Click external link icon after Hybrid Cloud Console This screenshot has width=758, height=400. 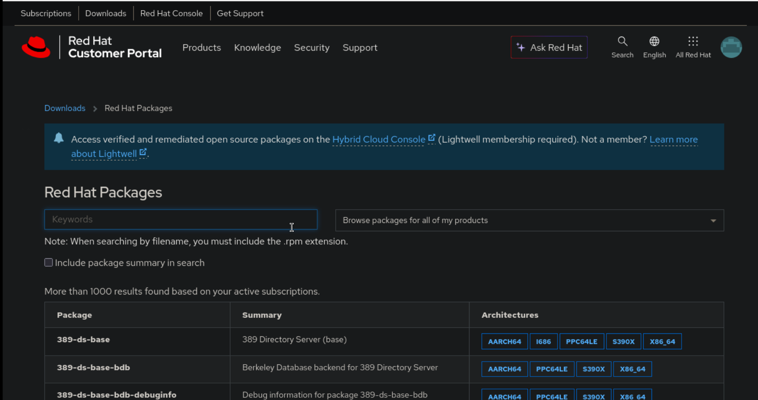(432, 138)
